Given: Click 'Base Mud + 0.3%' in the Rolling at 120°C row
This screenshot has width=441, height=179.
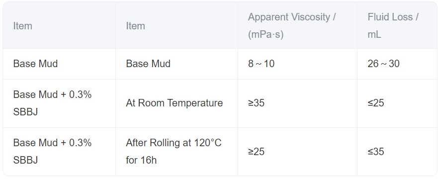Looking at the screenshot, I should [x=52, y=143].
